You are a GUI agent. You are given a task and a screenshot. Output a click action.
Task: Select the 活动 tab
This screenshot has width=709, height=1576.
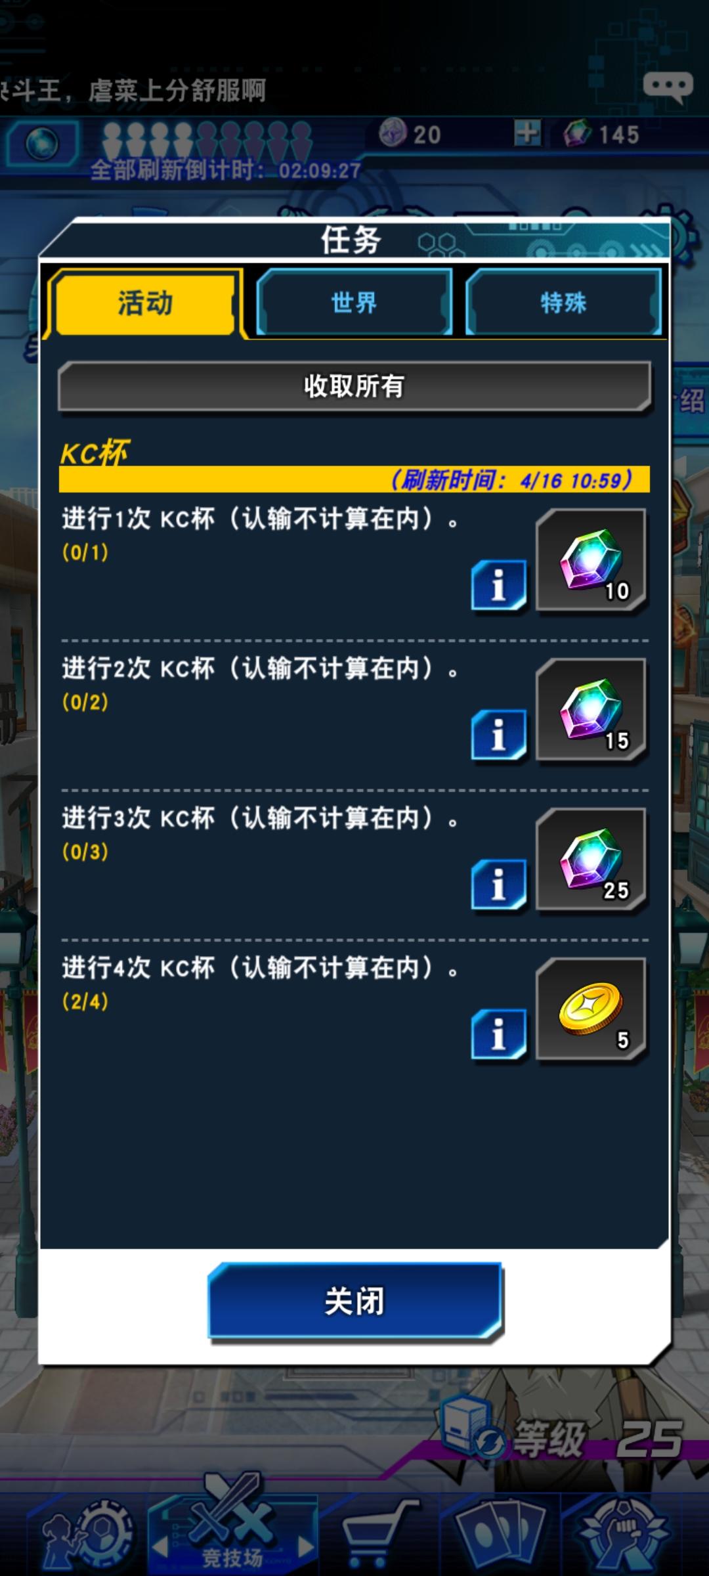pyautogui.click(x=144, y=303)
